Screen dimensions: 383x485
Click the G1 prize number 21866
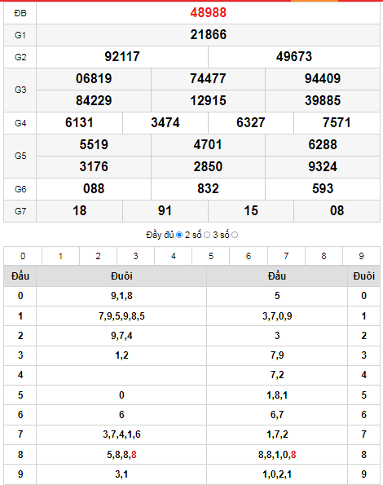208,34
